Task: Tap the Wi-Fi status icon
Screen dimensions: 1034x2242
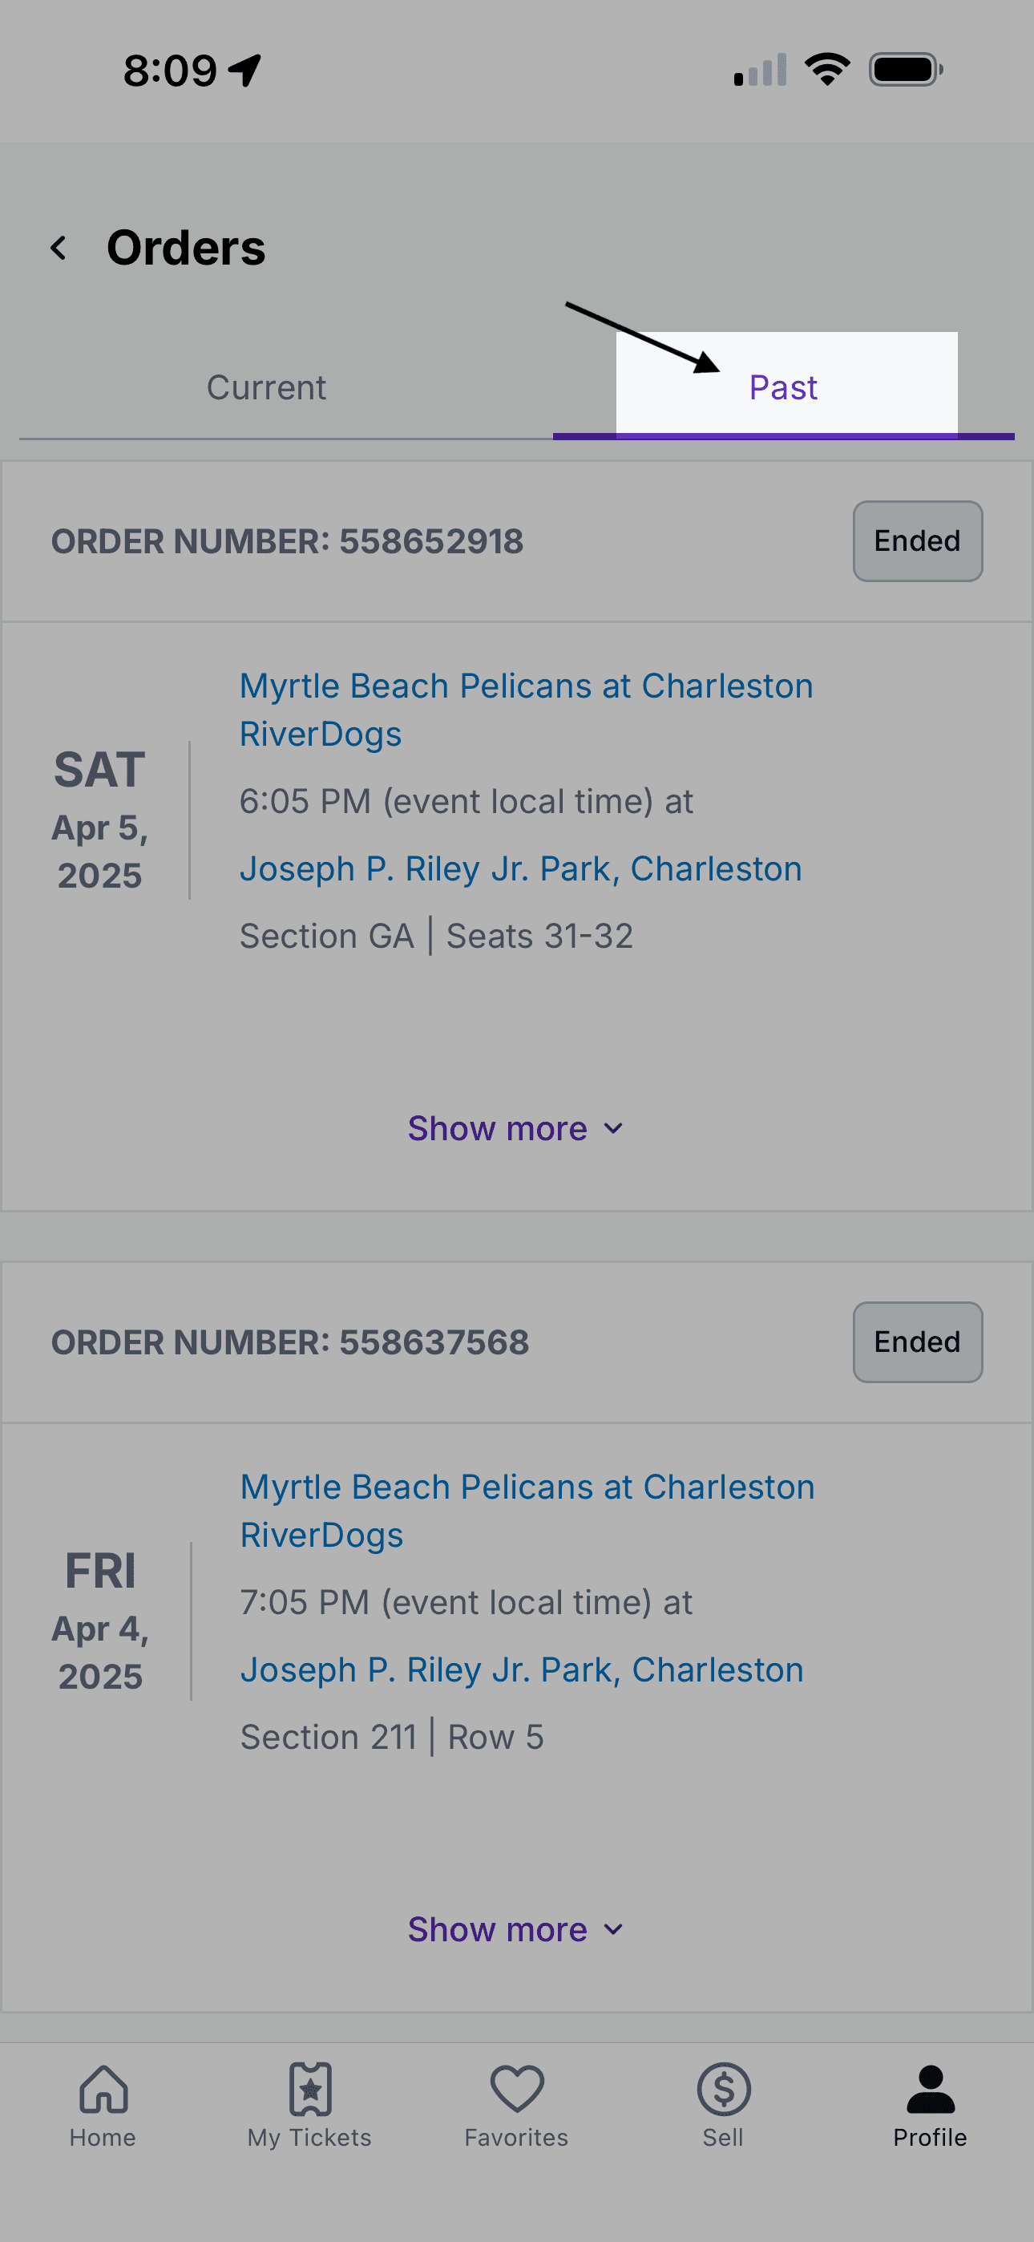Action: pyautogui.click(x=827, y=70)
